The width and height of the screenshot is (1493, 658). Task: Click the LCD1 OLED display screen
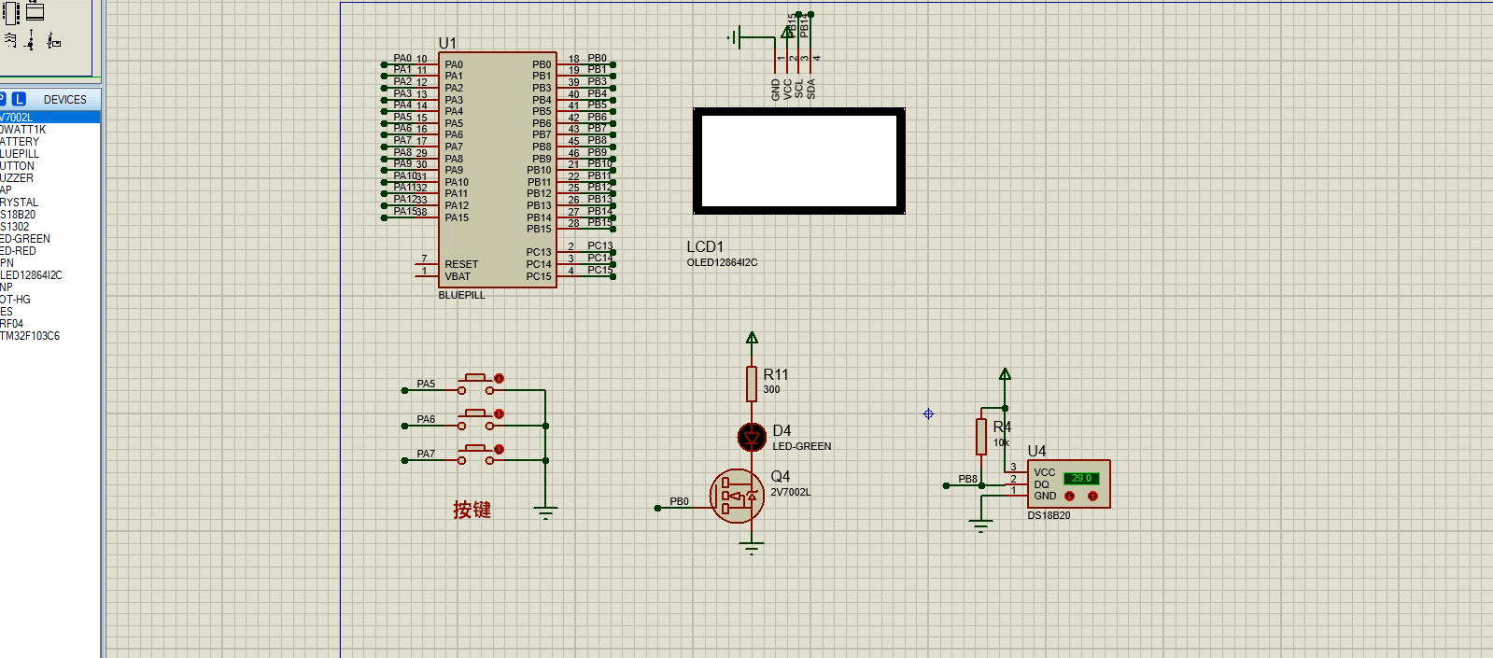point(799,161)
